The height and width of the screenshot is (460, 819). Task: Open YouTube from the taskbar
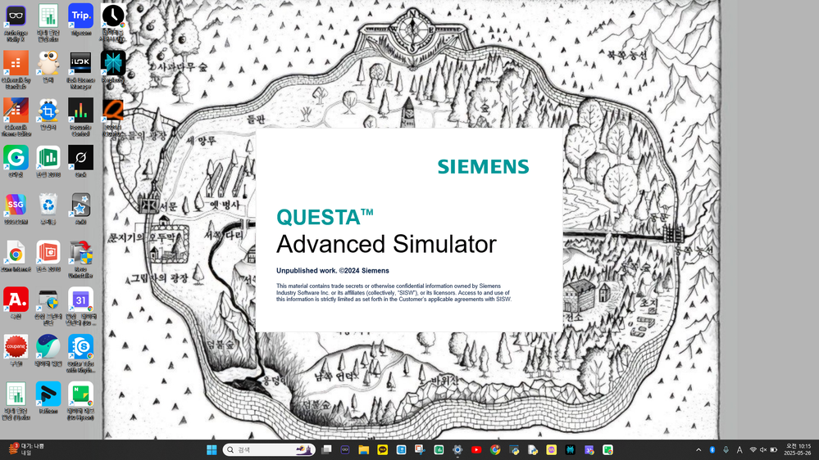(x=476, y=449)
